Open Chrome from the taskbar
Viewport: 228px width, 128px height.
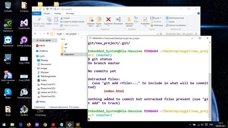[45, 125]
